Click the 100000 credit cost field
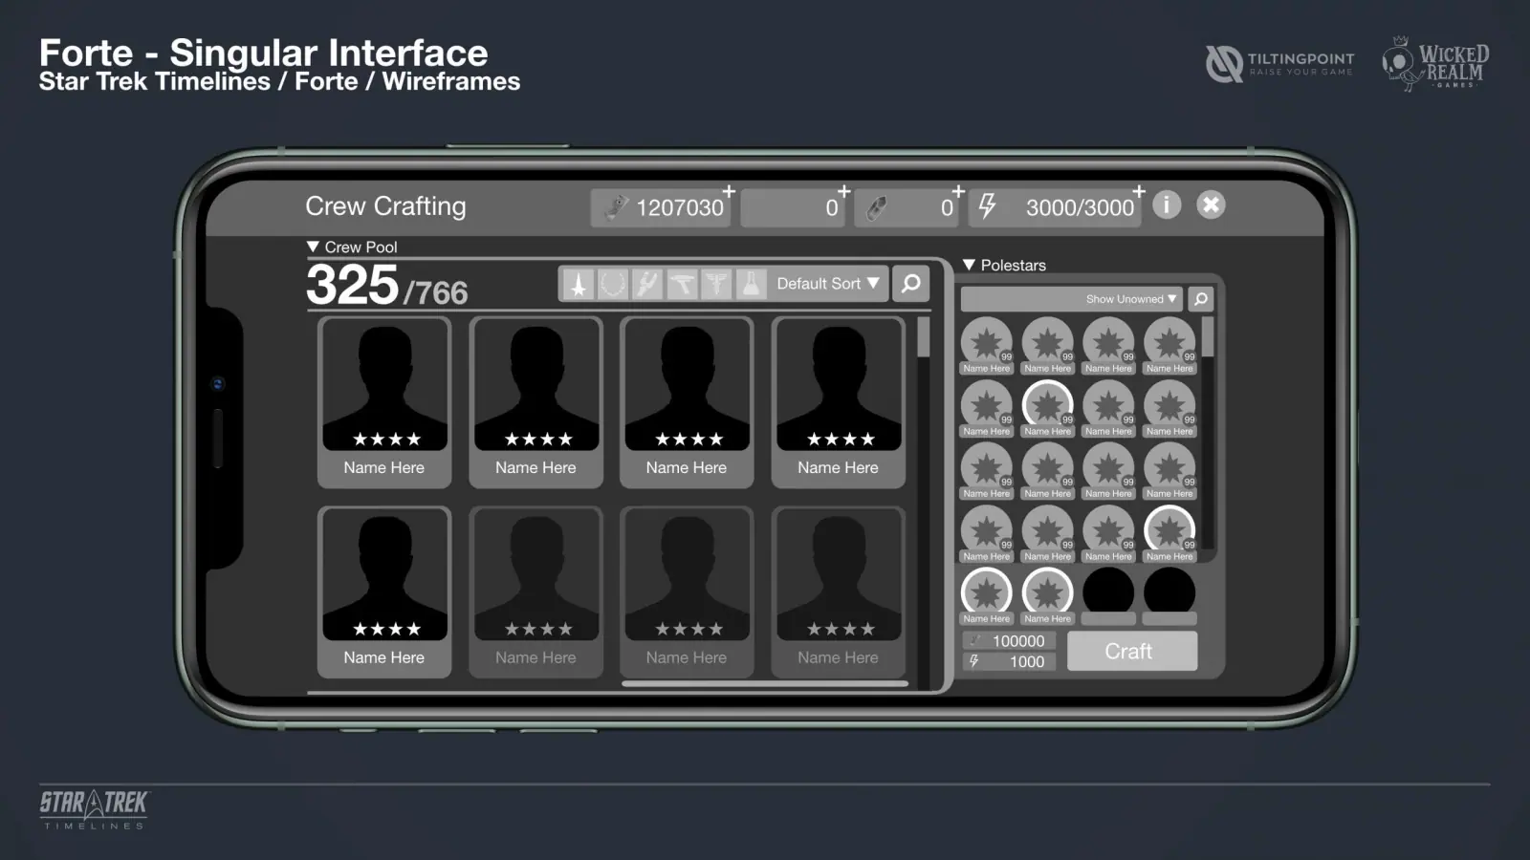 tap(1009, 641)
